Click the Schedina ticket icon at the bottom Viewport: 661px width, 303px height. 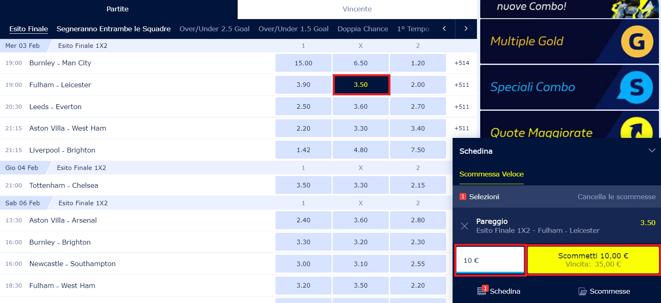click(482, 291)
